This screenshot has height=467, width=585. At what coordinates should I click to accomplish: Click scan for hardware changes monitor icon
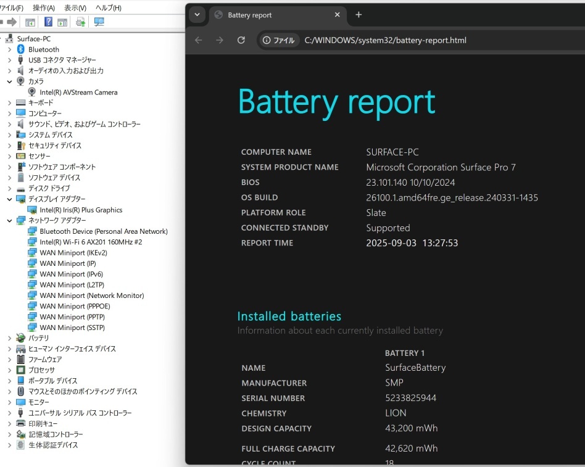point(99,22)
